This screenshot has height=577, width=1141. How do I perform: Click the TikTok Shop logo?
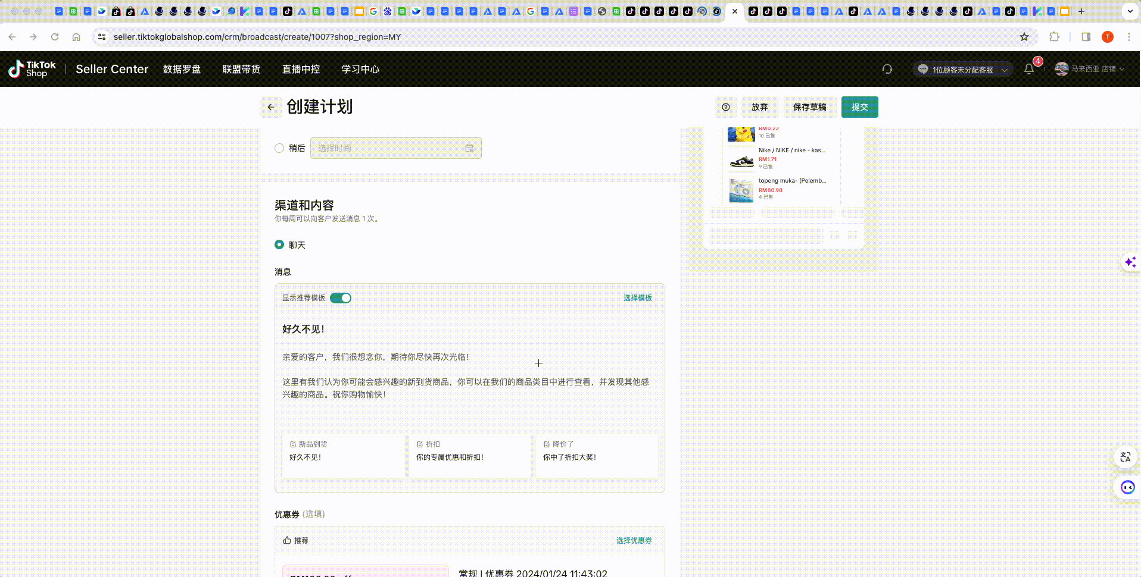(31, 68)
